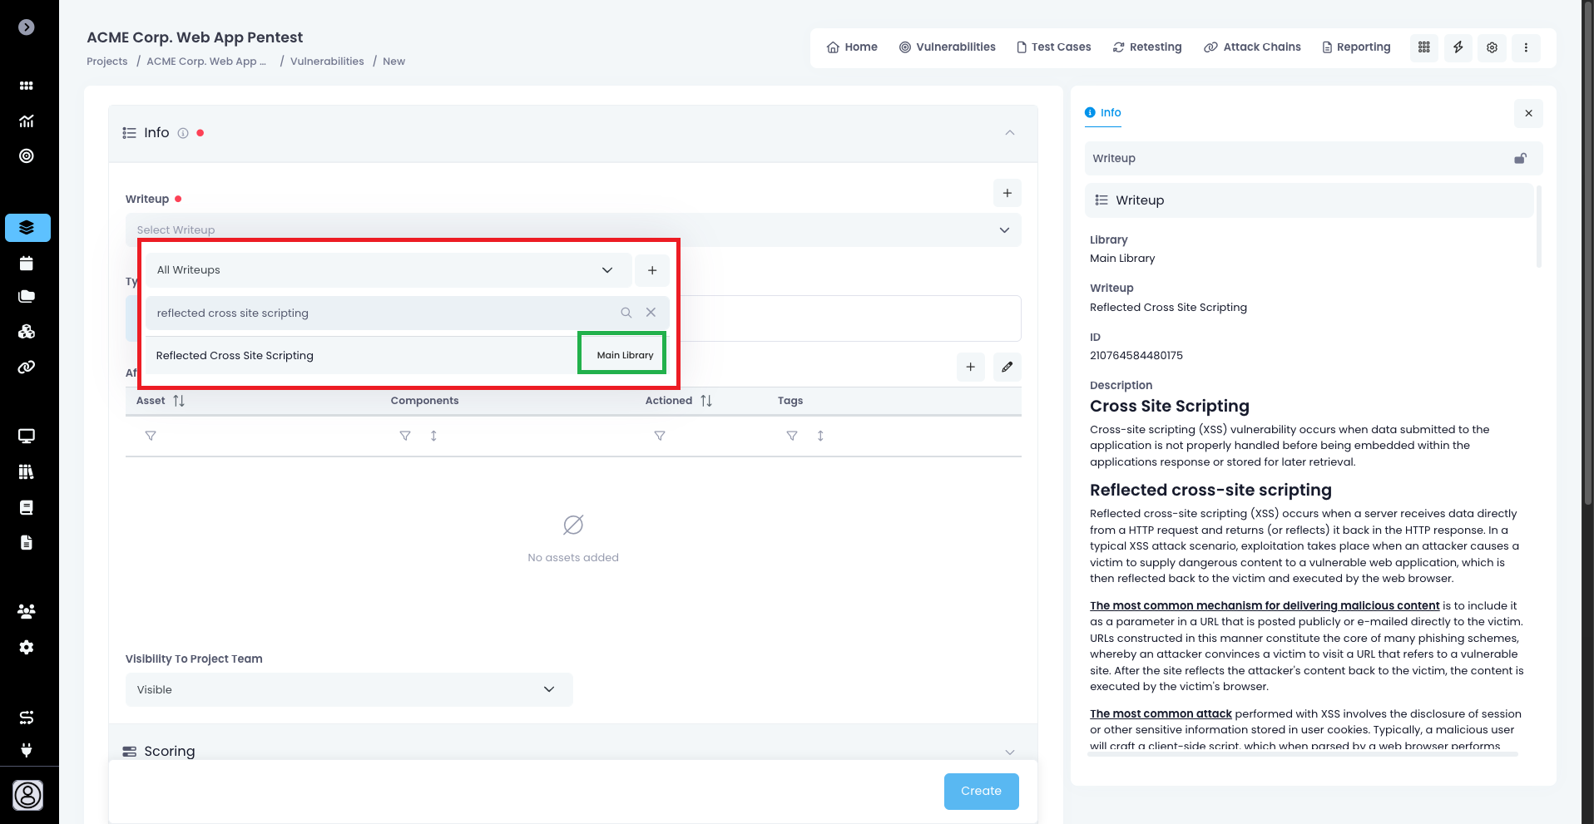This screenshot has width=1594, height=824.
Task: Open the three-dot more options menu
Action: [x=1526, y=47]
